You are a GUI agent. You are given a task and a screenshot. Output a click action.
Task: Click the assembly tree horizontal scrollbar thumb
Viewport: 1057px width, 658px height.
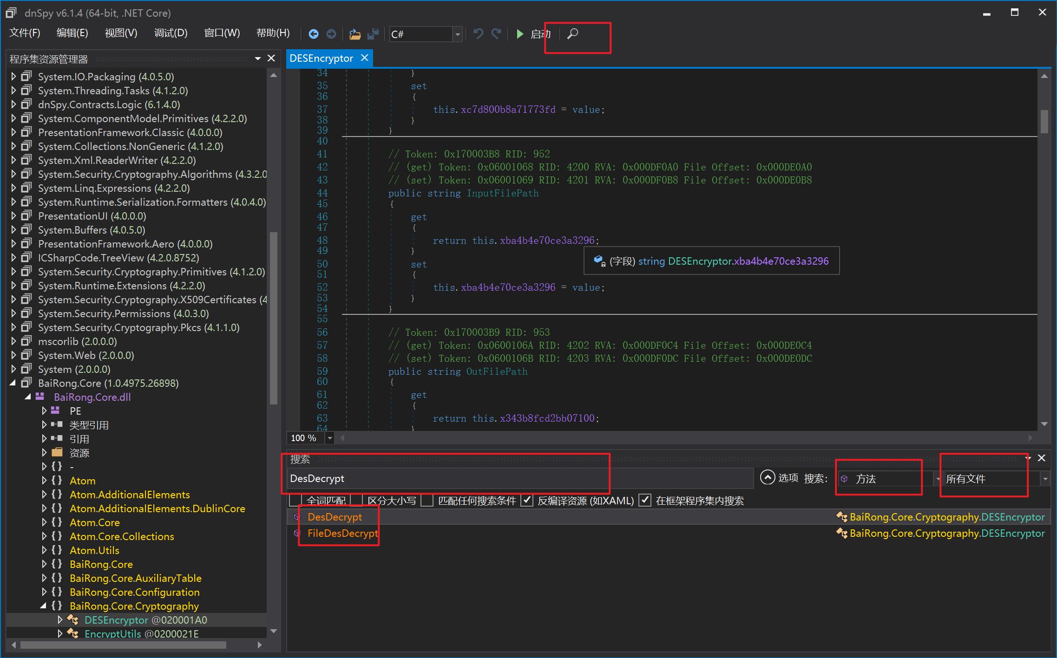[123, 645]
